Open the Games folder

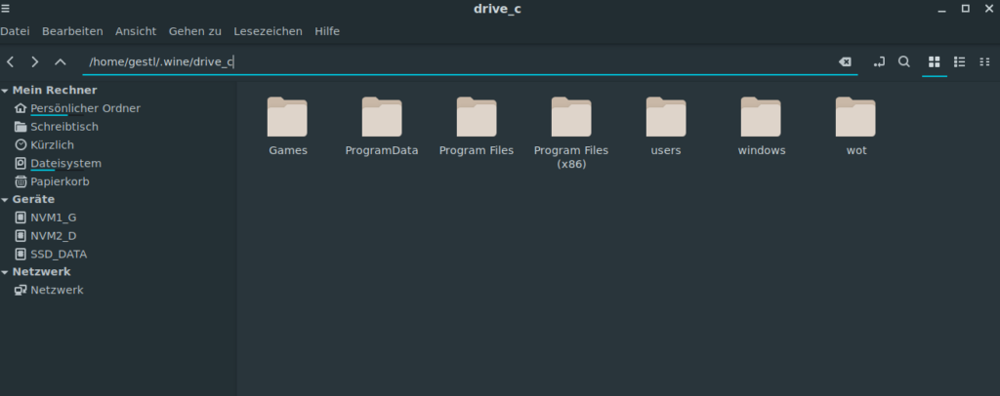[288, 117]
